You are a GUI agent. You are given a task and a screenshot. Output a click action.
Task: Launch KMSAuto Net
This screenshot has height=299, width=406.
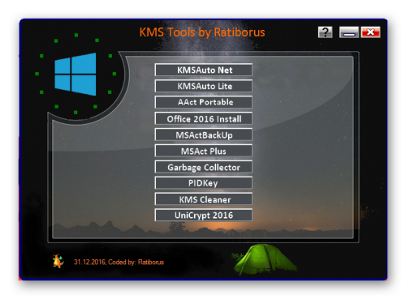click(x=204, y=70)
